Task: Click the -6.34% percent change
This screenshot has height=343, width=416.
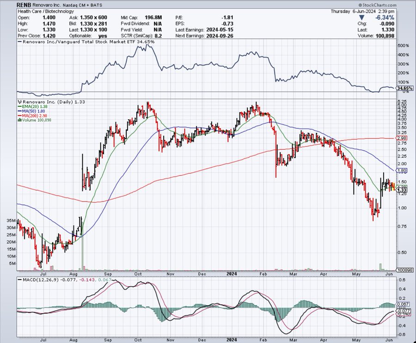Action: [x=385, y=18]
